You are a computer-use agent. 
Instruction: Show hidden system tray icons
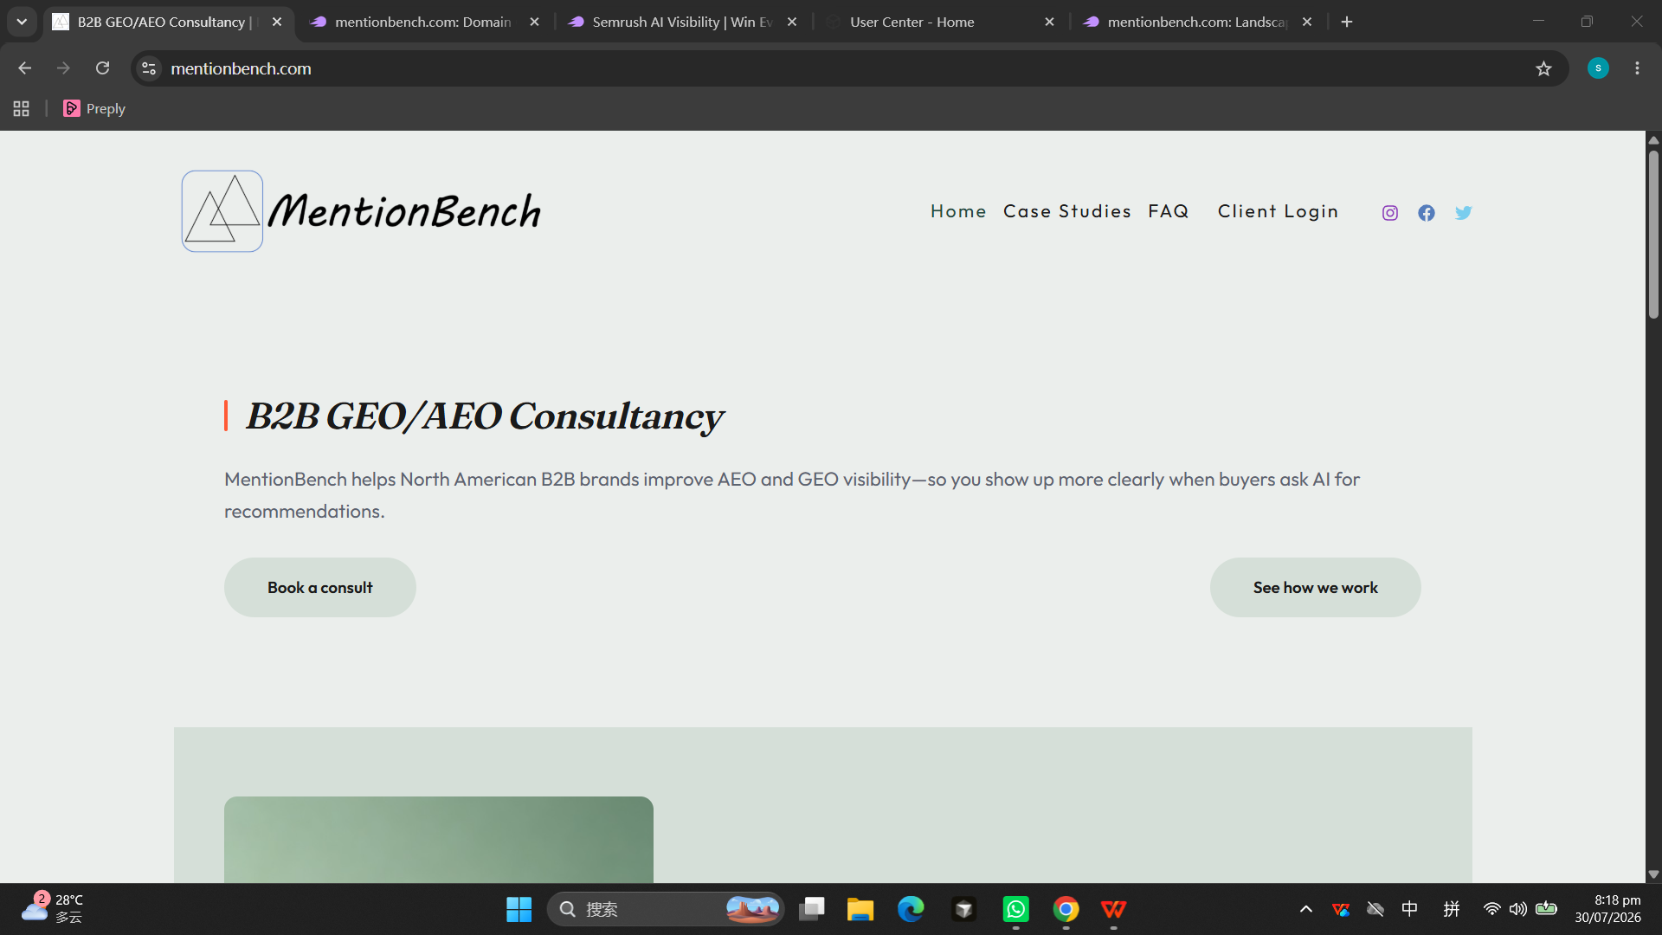pyautogui.click(x=1306, y=909)
